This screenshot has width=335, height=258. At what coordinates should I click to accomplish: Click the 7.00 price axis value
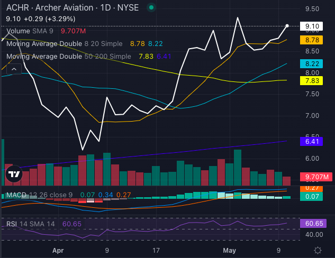click(312, 116)
